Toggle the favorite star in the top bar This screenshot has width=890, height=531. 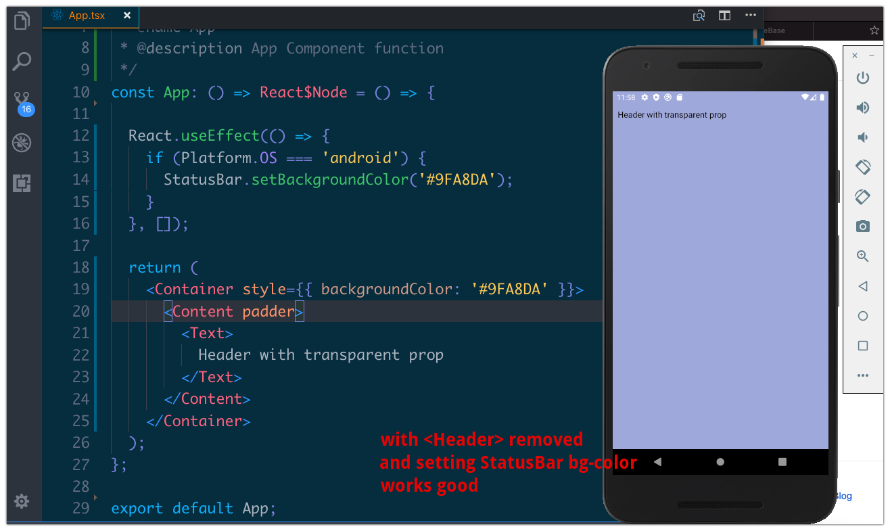(x=874, y=30)
